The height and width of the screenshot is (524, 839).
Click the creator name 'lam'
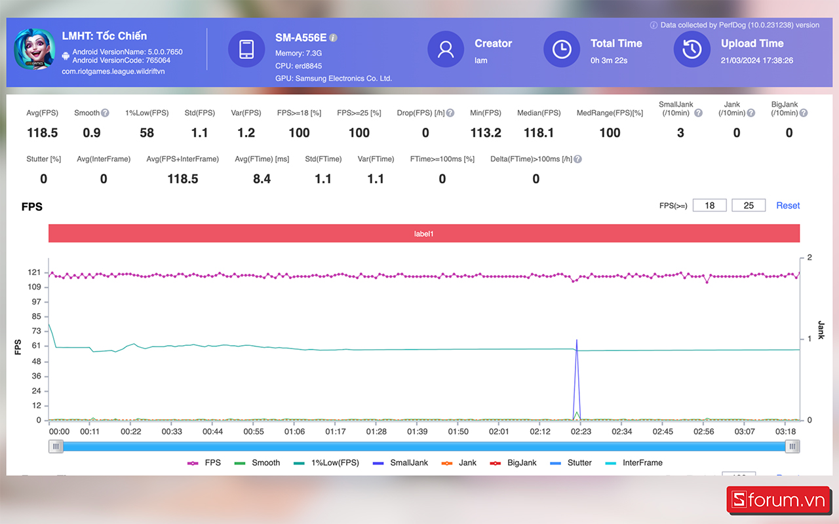[x=481, y=60]
